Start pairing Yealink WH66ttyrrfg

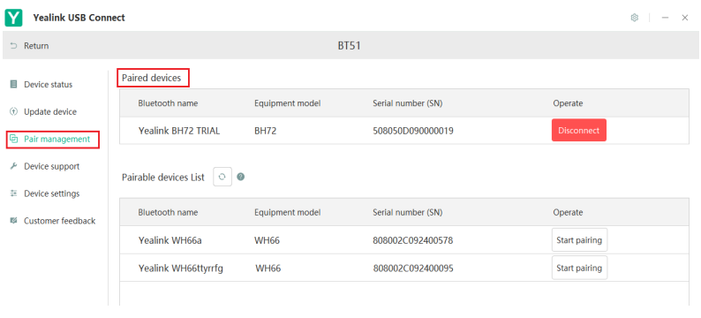tap(579, 268)
